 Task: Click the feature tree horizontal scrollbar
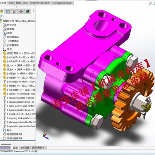[6, 144]
